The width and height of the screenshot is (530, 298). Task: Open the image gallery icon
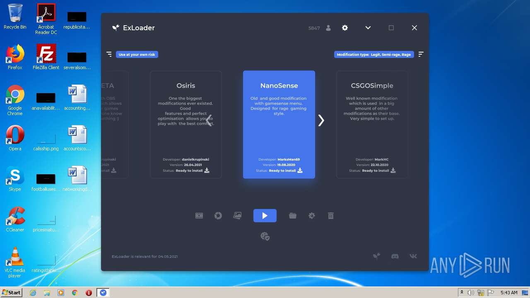tap(237, 216)
